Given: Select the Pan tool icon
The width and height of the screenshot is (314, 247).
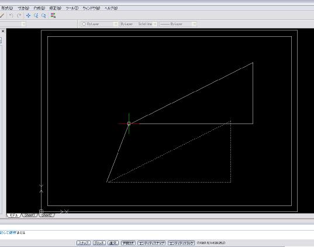Looking at the screenshot, I should (x=28, y=16).
